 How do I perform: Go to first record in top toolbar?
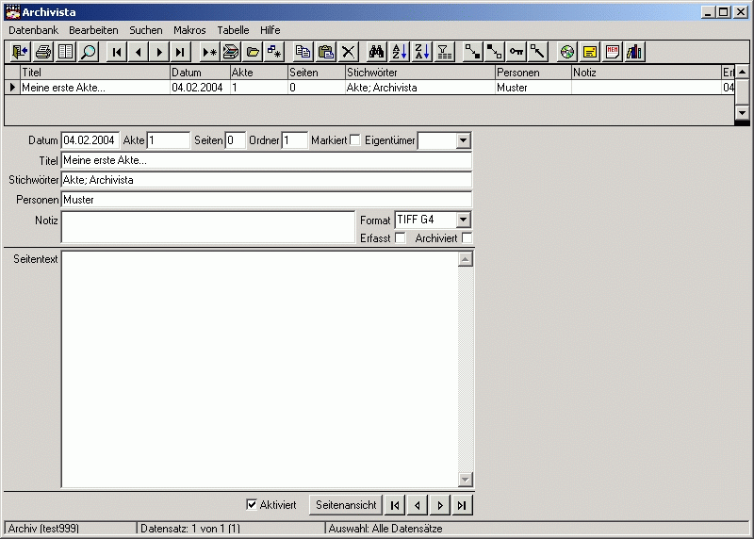pos(116,52)
